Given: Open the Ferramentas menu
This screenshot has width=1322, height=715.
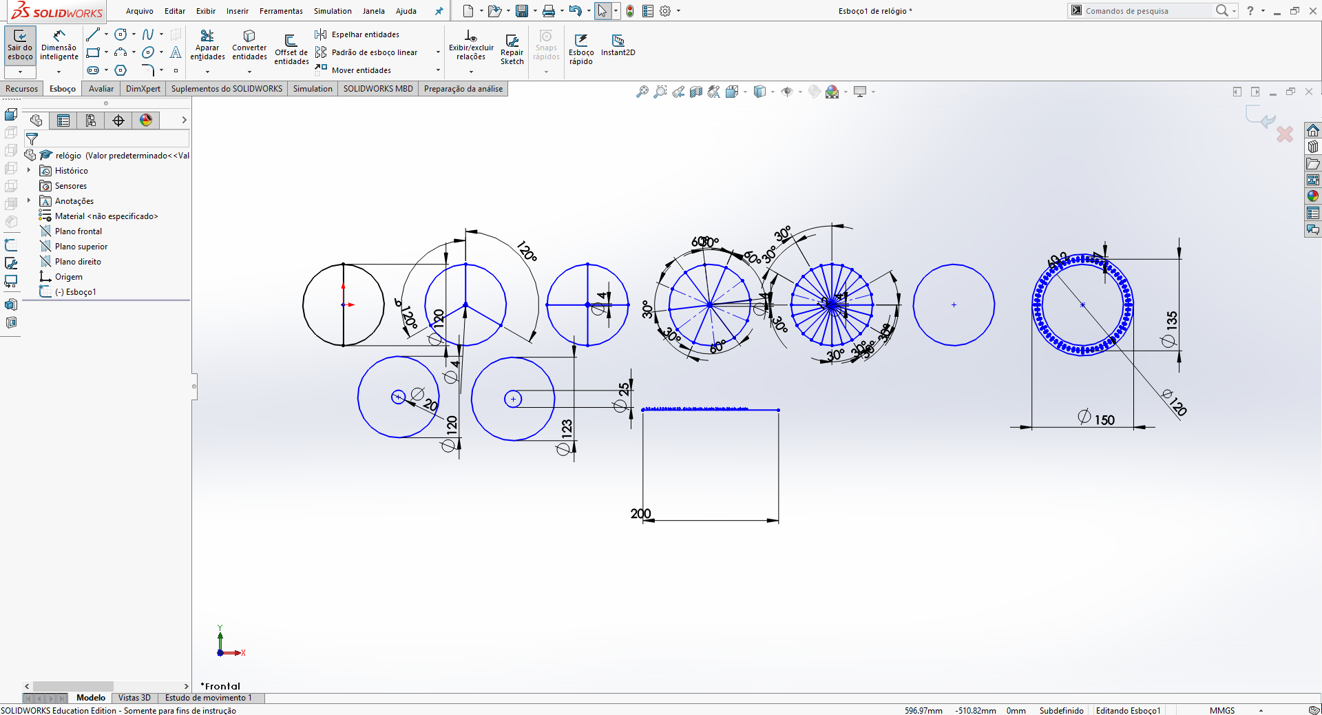Looking at the screenshot, I should click(281, 11).
